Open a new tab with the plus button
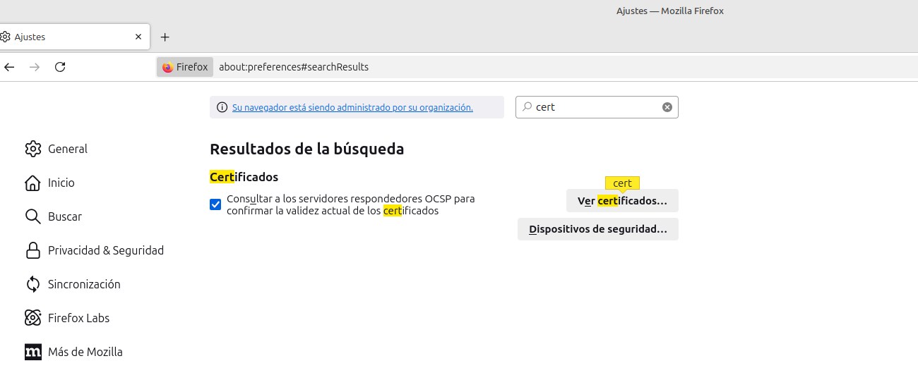 [x=165, y=37]
